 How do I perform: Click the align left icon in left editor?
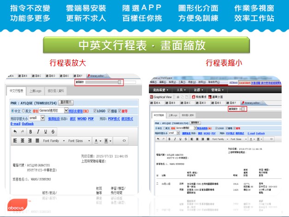[16, 140]
